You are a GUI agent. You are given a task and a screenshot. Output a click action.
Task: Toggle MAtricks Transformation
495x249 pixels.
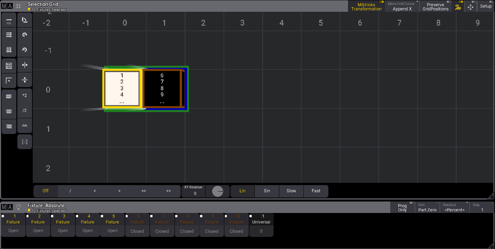pos(366,7)
